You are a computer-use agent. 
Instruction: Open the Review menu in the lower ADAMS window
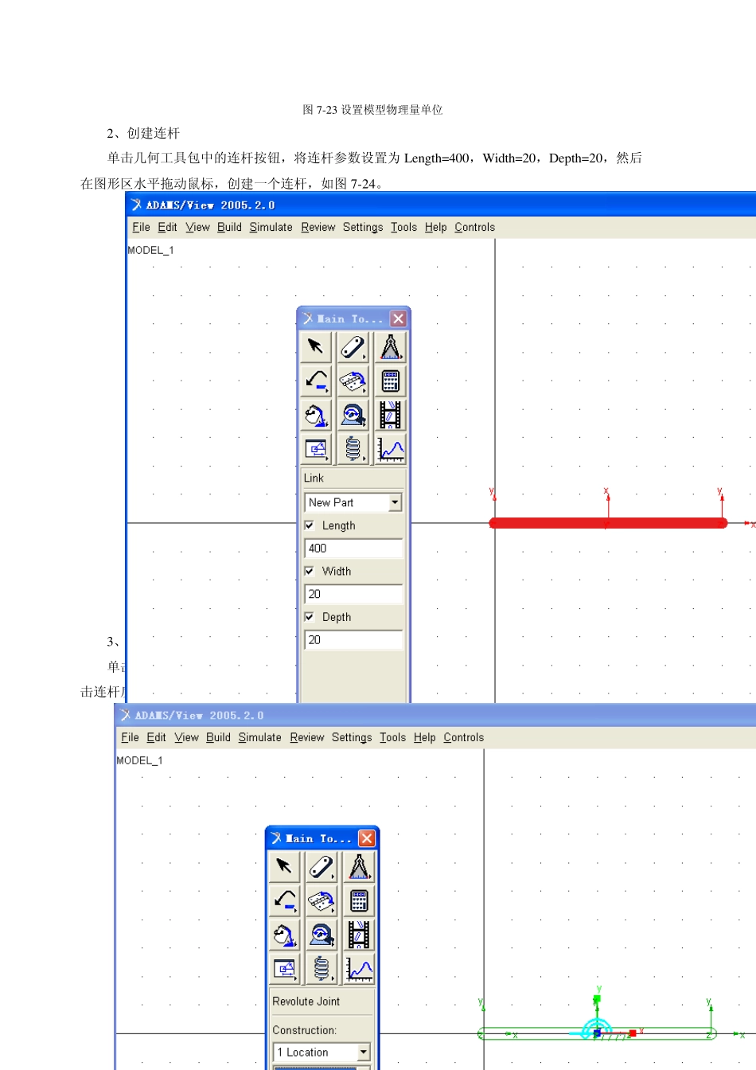coord(307,737)
